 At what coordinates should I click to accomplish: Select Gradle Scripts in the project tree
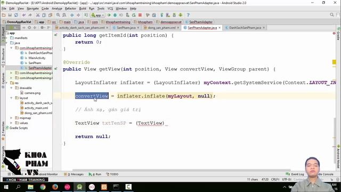(x=19, y=128)
